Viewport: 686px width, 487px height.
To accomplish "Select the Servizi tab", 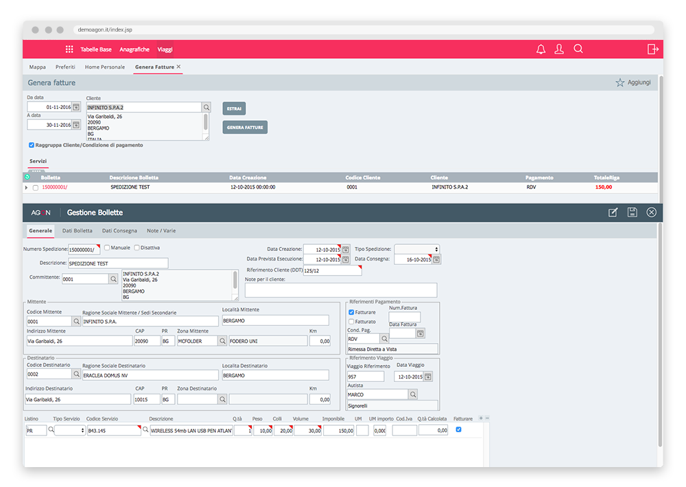I will 38,161.
